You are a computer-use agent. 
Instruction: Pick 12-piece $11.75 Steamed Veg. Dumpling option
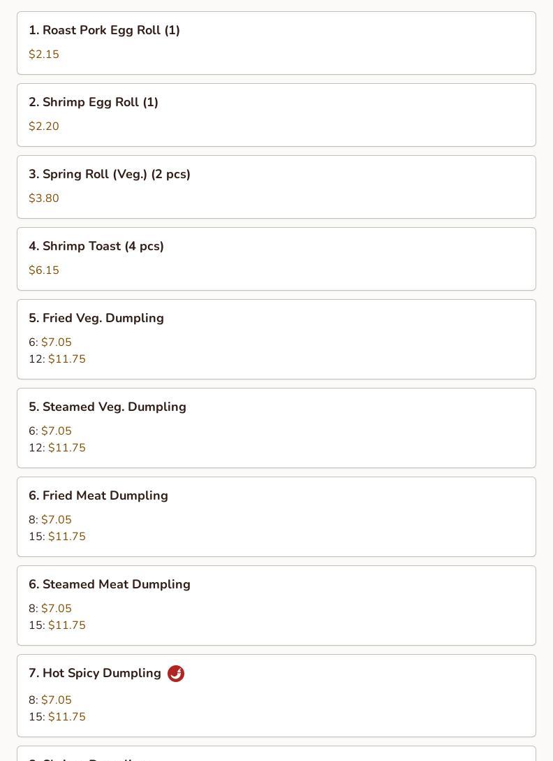tap(57, 448)
